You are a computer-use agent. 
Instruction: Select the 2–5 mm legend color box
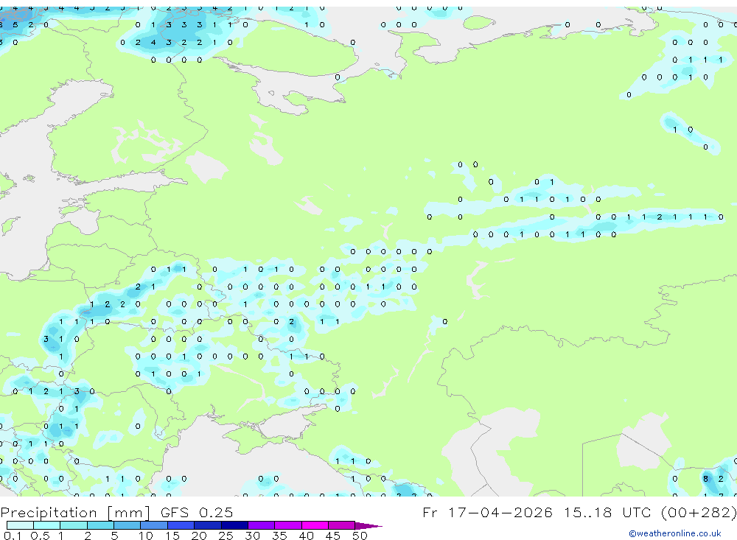pyautogui.click(x=100, y=525)
